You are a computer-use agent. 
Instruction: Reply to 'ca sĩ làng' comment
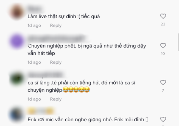56,99
